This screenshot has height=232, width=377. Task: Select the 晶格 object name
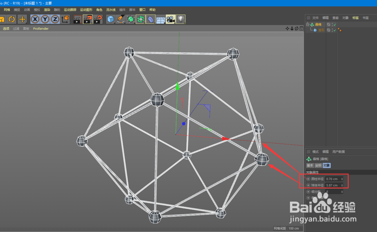click(318, 24)
